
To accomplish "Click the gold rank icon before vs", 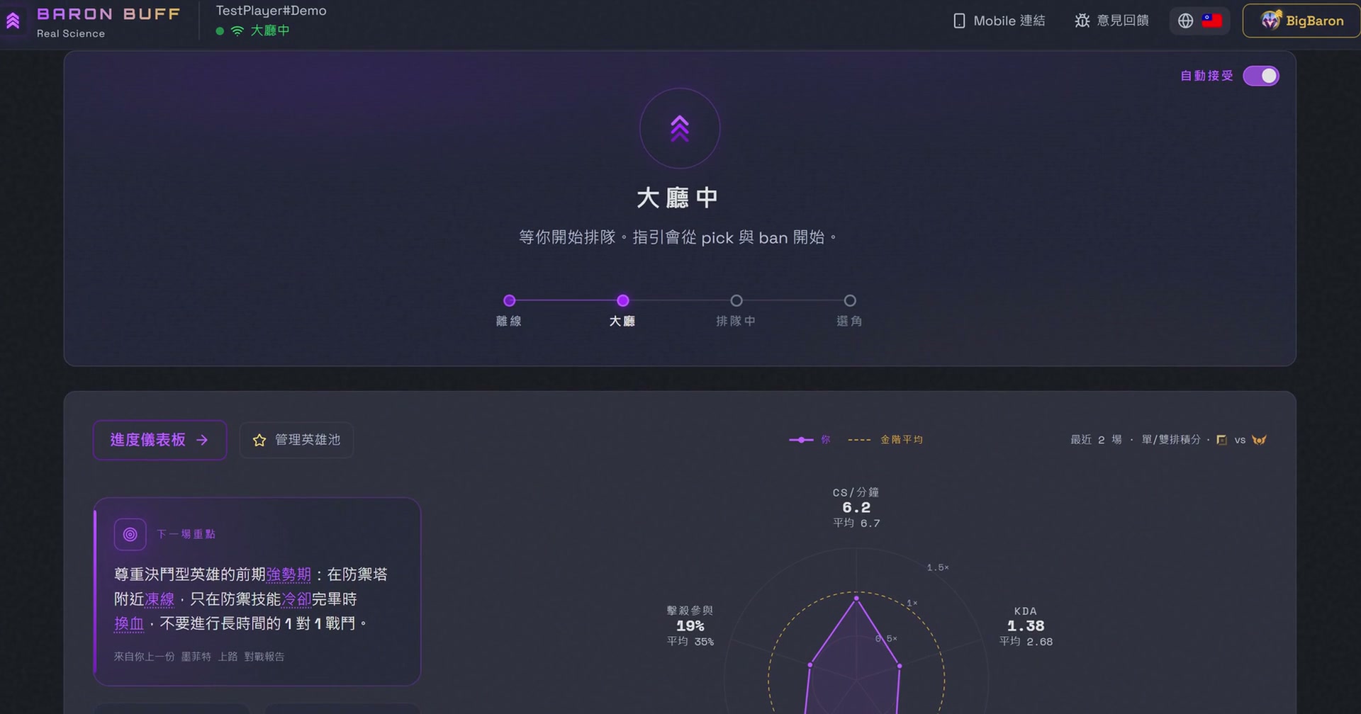I will tap(1221, 440).
